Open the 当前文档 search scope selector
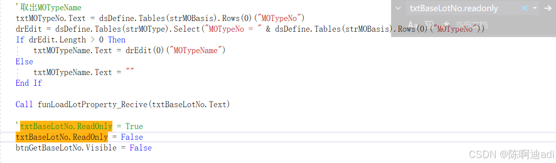The height and width of the screenshot is (163, 556). click(472, 25)
